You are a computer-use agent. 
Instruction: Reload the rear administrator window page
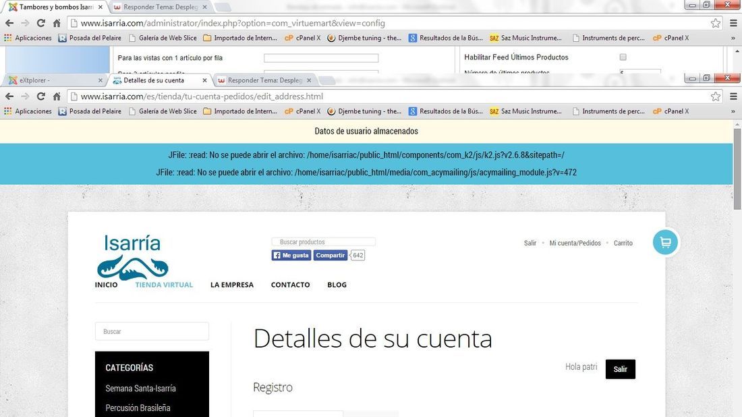pyautogui.click(x=41, y=23)
